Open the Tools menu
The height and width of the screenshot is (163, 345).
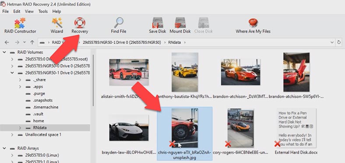click(x=43, y=11)
